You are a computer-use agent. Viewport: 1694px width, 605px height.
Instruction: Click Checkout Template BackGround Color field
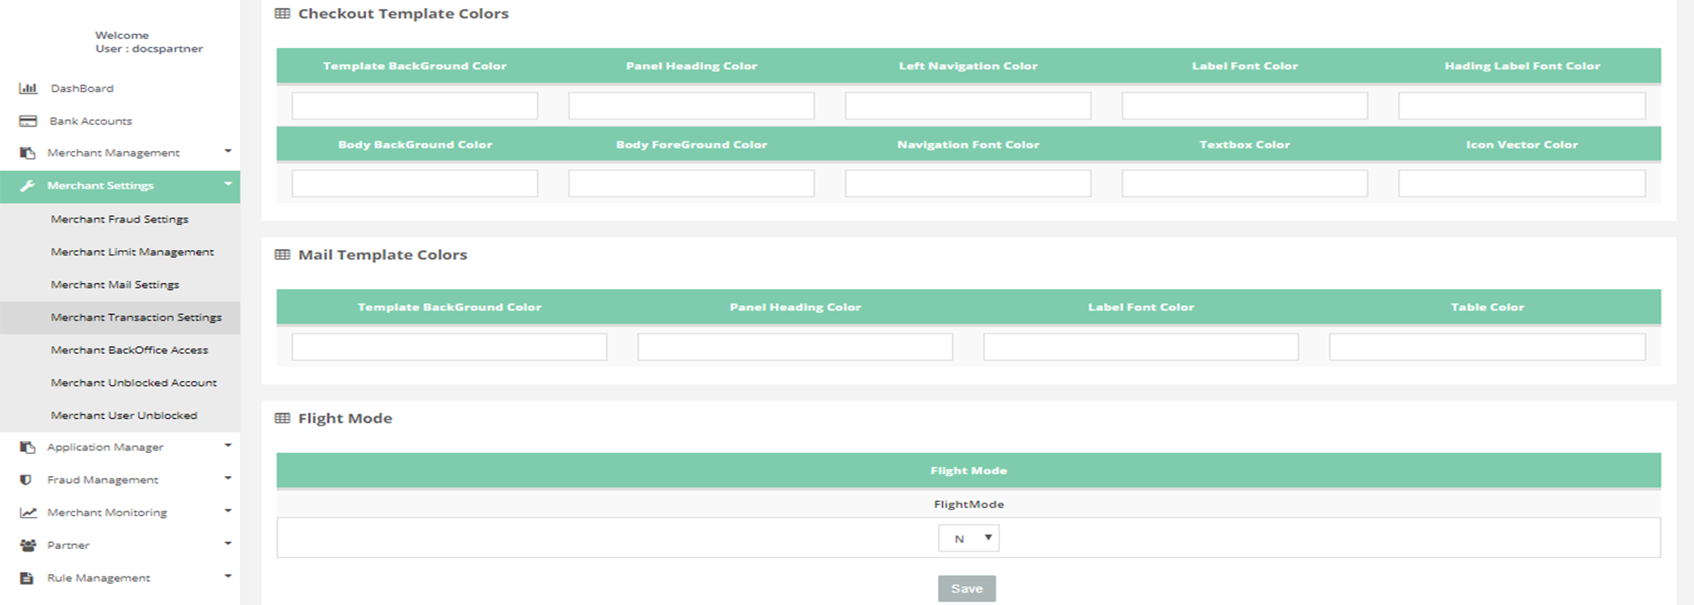point(415,106)
